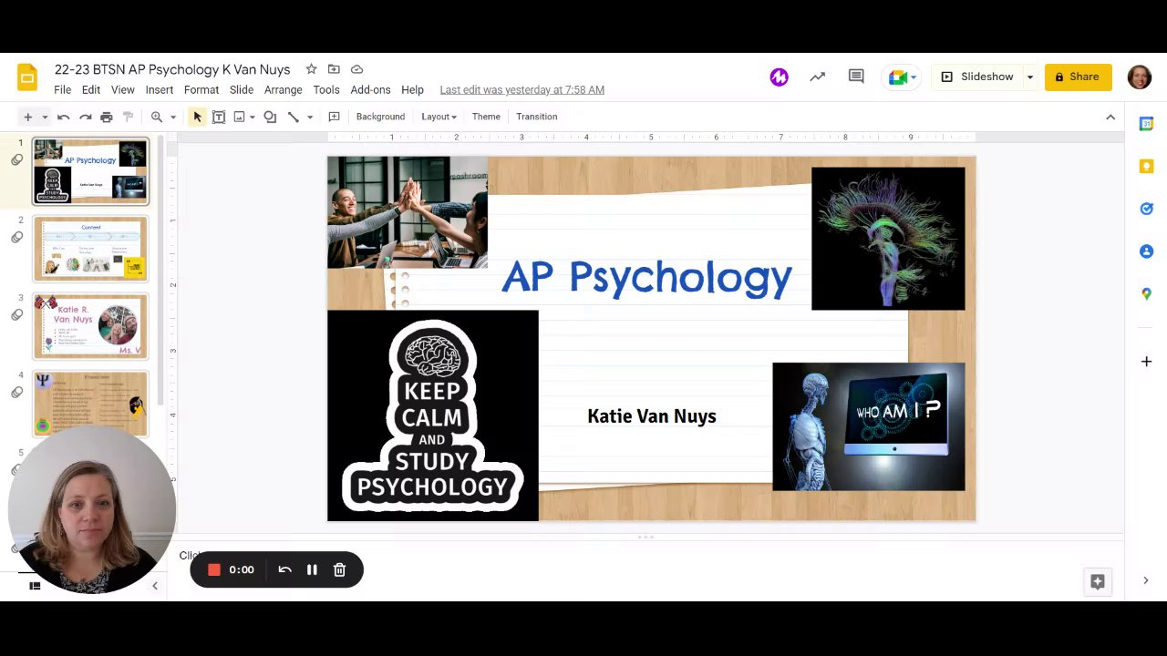1167x656 pixels.
Task: Open Contacts in the side panel
Action: [1147, 251]
